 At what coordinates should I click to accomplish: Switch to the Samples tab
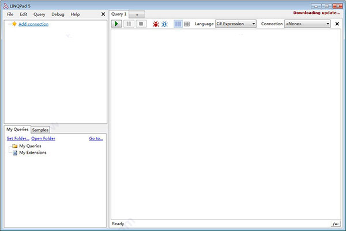pyautogui.click(x=40, y=130)
